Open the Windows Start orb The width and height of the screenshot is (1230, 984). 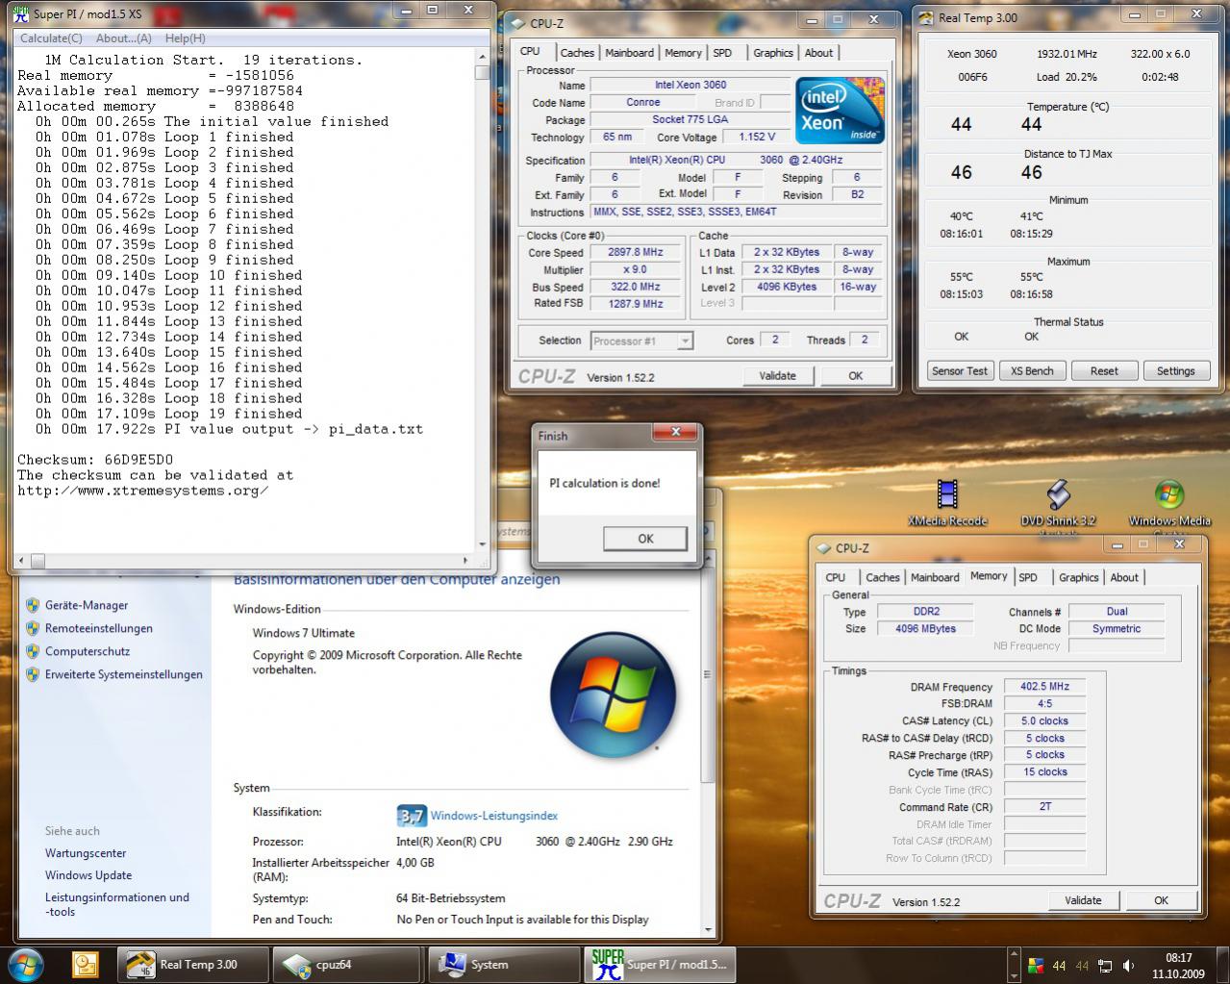pyautogui.click(x=26, y=964)
